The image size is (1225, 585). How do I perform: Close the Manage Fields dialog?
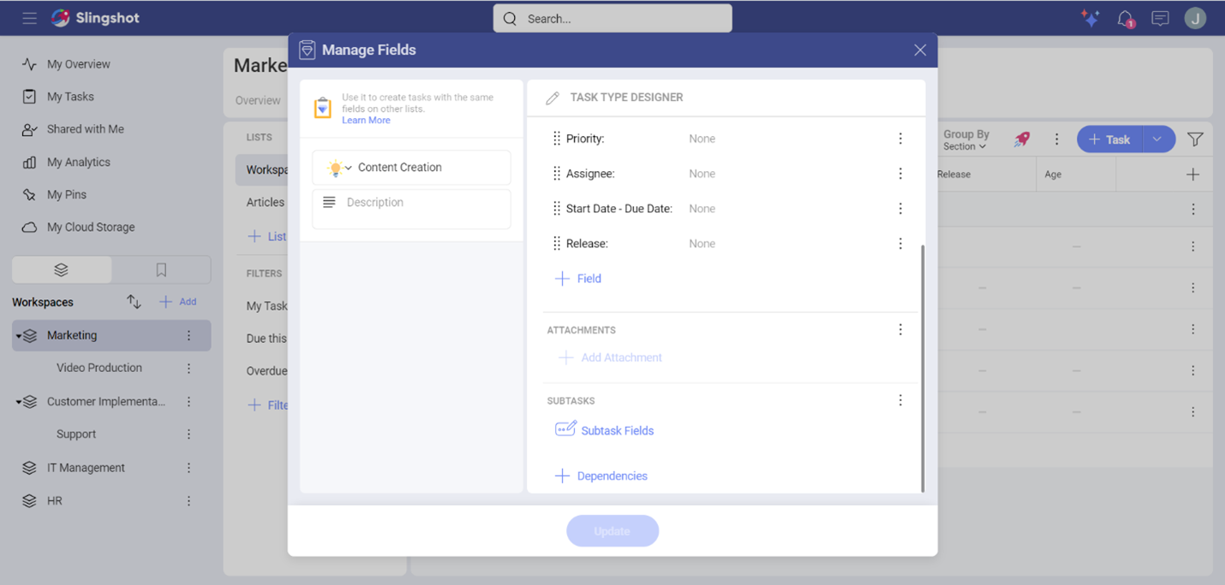coord(920,50)
